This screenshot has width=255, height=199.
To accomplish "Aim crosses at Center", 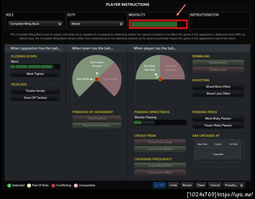I will (x=218, y=144).
